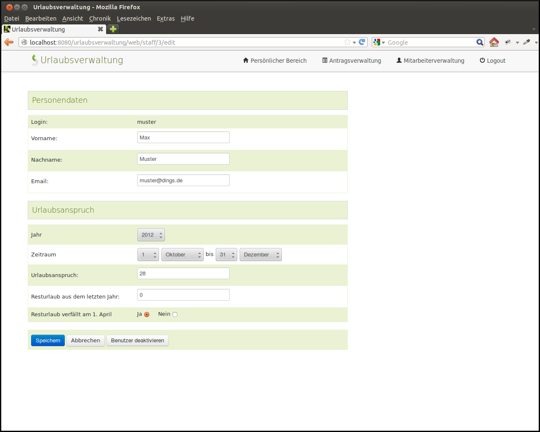Click the Vorname input field
The image size is (540, 432).
pos(183,137)
